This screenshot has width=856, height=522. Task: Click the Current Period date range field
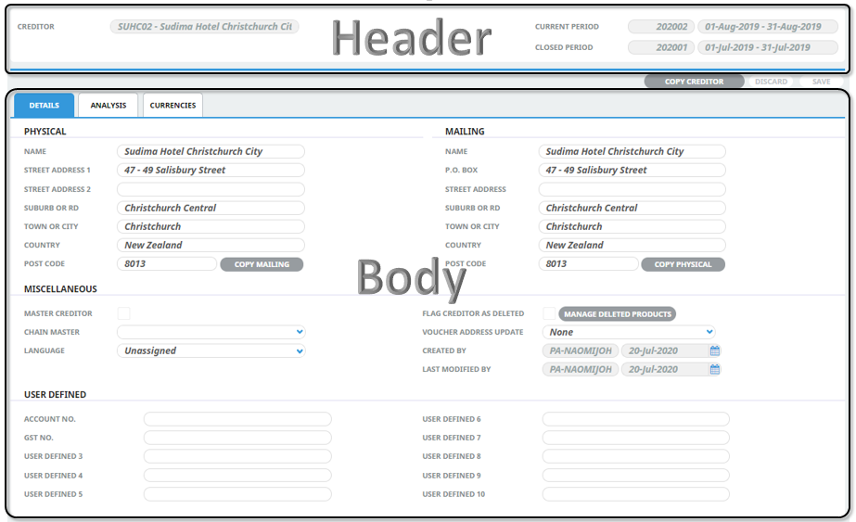click(x=768, y=27)
